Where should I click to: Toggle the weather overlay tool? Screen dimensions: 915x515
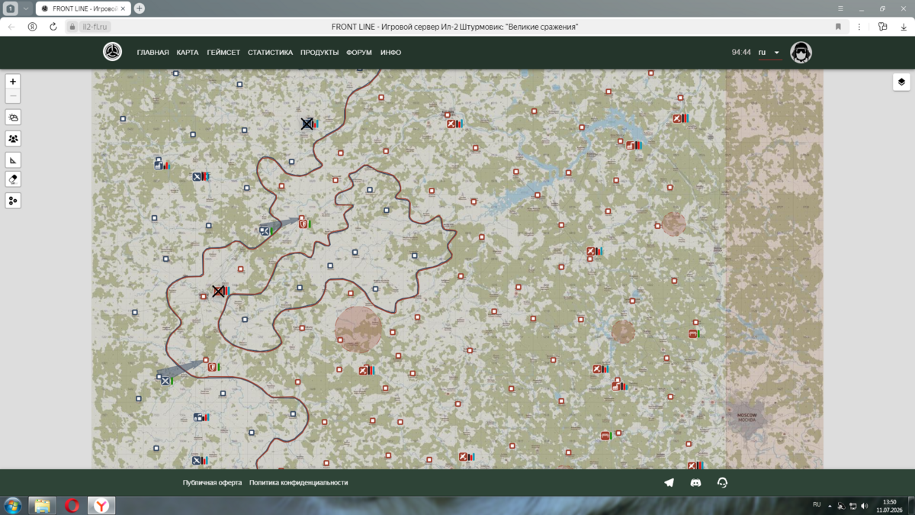(13, 117)
